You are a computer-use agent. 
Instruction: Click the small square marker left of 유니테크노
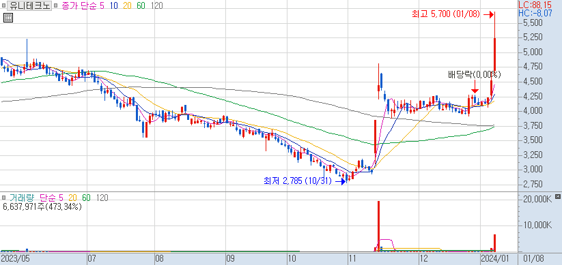(3, 5)
